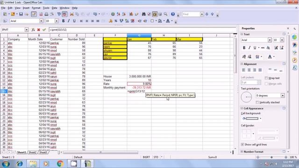The width and height of the screenshot is (299, 168).
Task: Open Windows Start button
Action: point(6,164)
